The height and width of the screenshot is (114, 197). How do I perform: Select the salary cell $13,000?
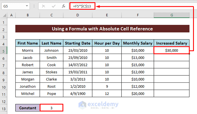click(138, 58)
